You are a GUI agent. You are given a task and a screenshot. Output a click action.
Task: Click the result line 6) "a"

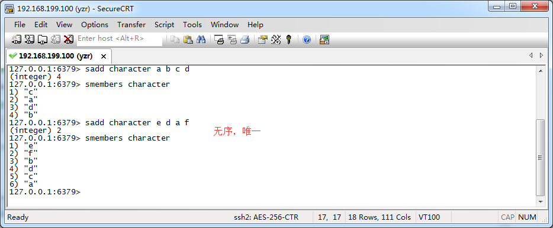23,184
